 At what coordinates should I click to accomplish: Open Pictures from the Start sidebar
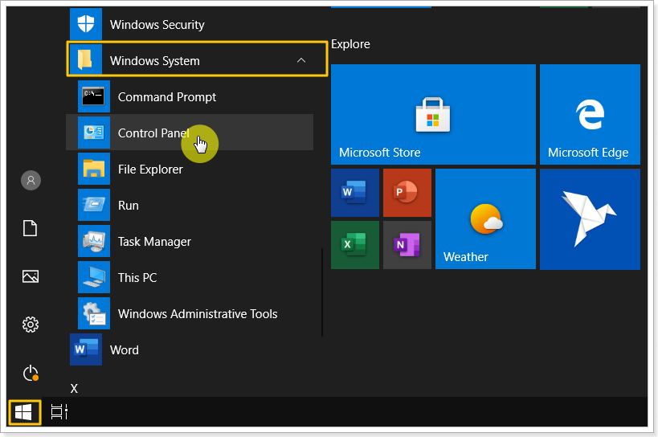tap(31, 276)
